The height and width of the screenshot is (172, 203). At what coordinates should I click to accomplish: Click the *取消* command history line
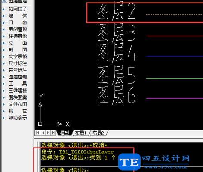[x=74, y=145]
